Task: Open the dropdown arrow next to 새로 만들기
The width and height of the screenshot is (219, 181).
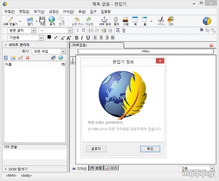Action: pos(20,21)
